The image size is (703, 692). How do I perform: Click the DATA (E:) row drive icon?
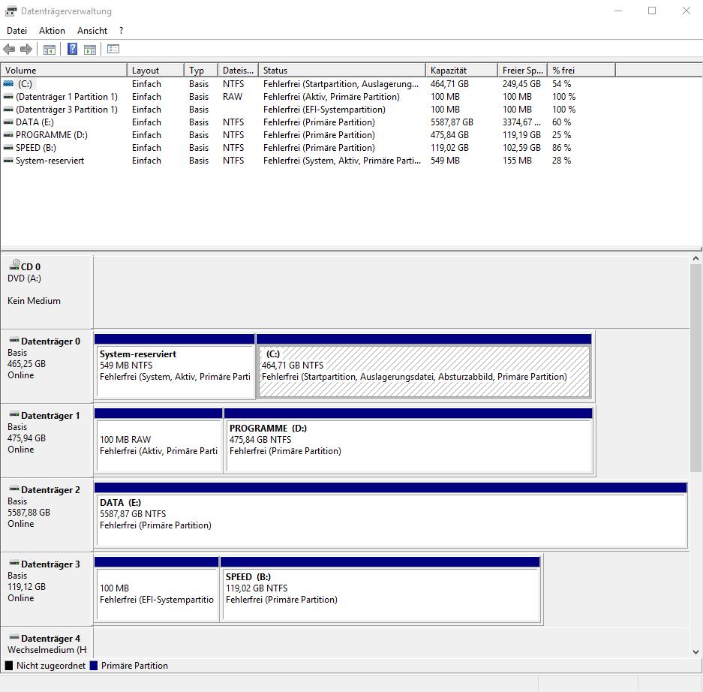coord(8,122)
